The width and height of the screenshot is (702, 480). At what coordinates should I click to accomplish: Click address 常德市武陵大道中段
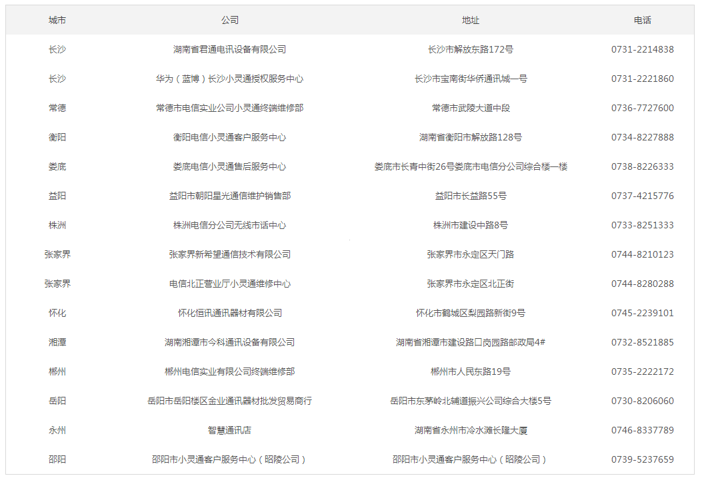pos(471,108)
